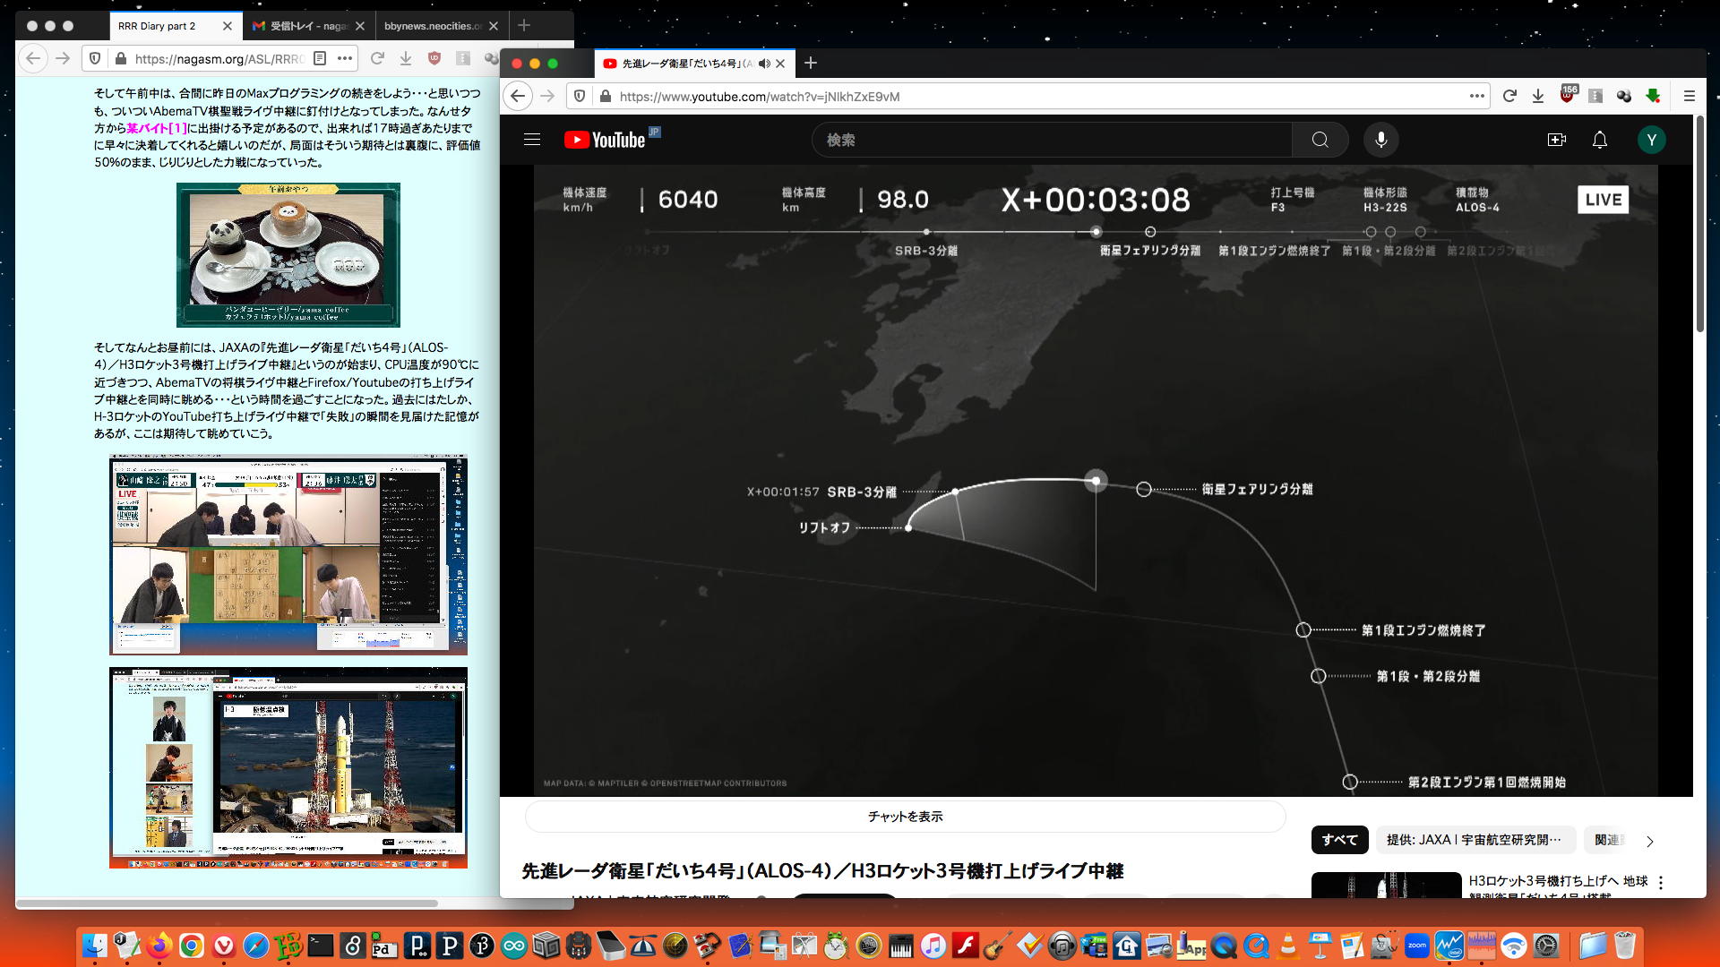Image resolution: width=1720 pixels, height=967 pixels.
Task: Open the YouTube account avatar menu
Action: (x=1651, y=140)
